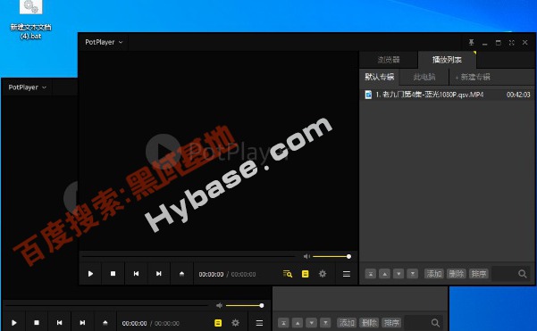Open the yellow playlist search icon in front window

pos(288,274)
